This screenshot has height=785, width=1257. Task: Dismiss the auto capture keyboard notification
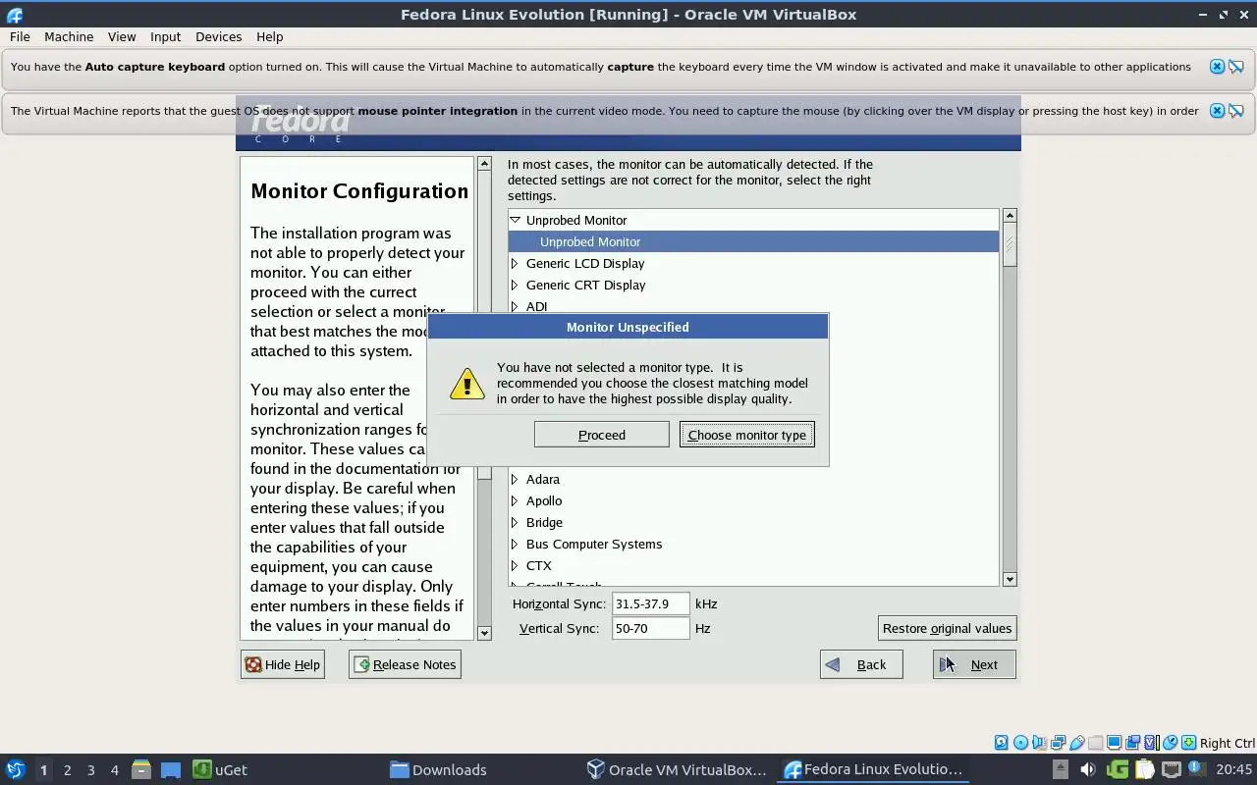[1217, 67]
